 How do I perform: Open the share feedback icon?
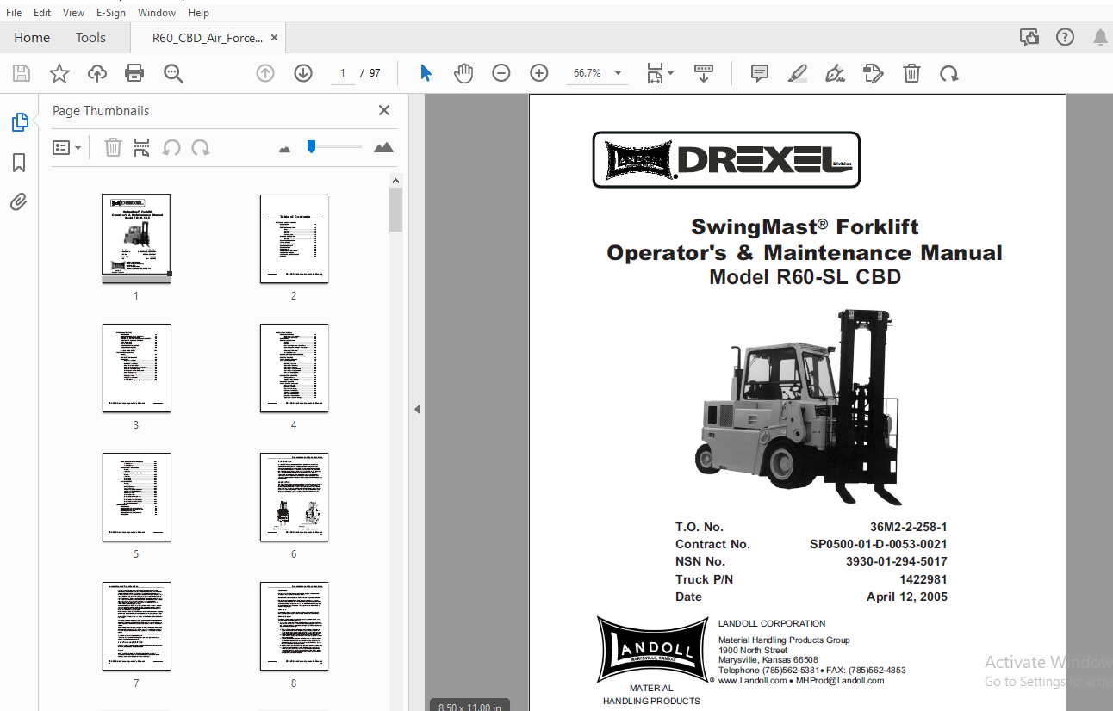coord(1029,37)
